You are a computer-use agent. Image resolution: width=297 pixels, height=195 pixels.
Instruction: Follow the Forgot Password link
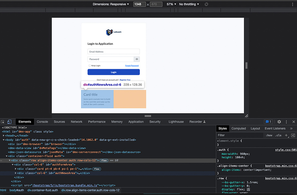[132, 65]
